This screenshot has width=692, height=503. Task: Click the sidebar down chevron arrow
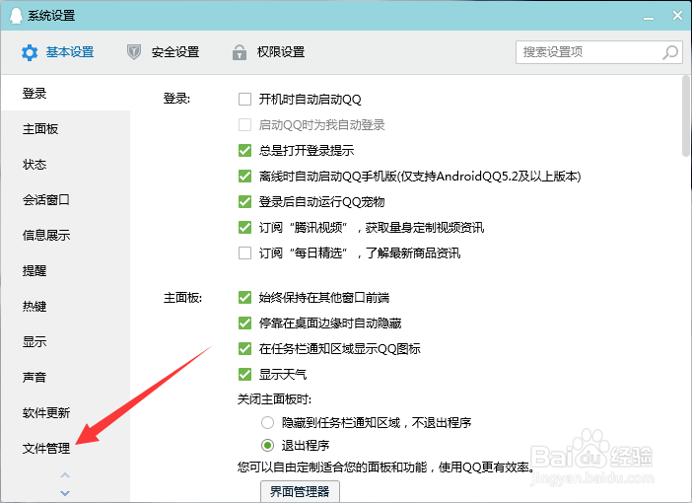[x=65, y=493]
